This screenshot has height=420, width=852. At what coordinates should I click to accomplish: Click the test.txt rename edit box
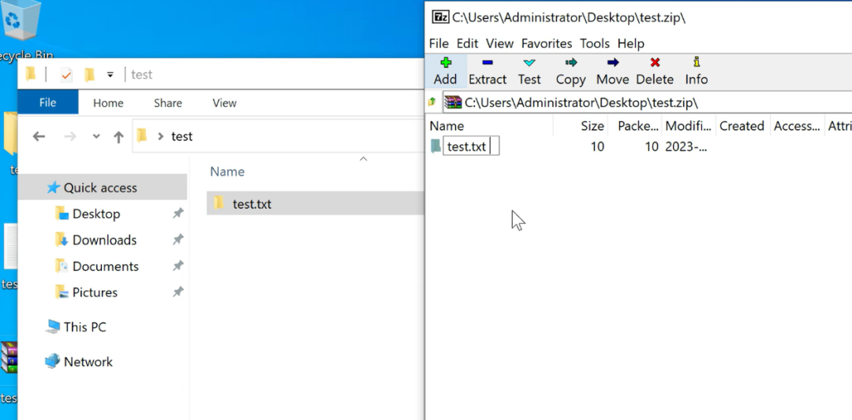(471, 147)
